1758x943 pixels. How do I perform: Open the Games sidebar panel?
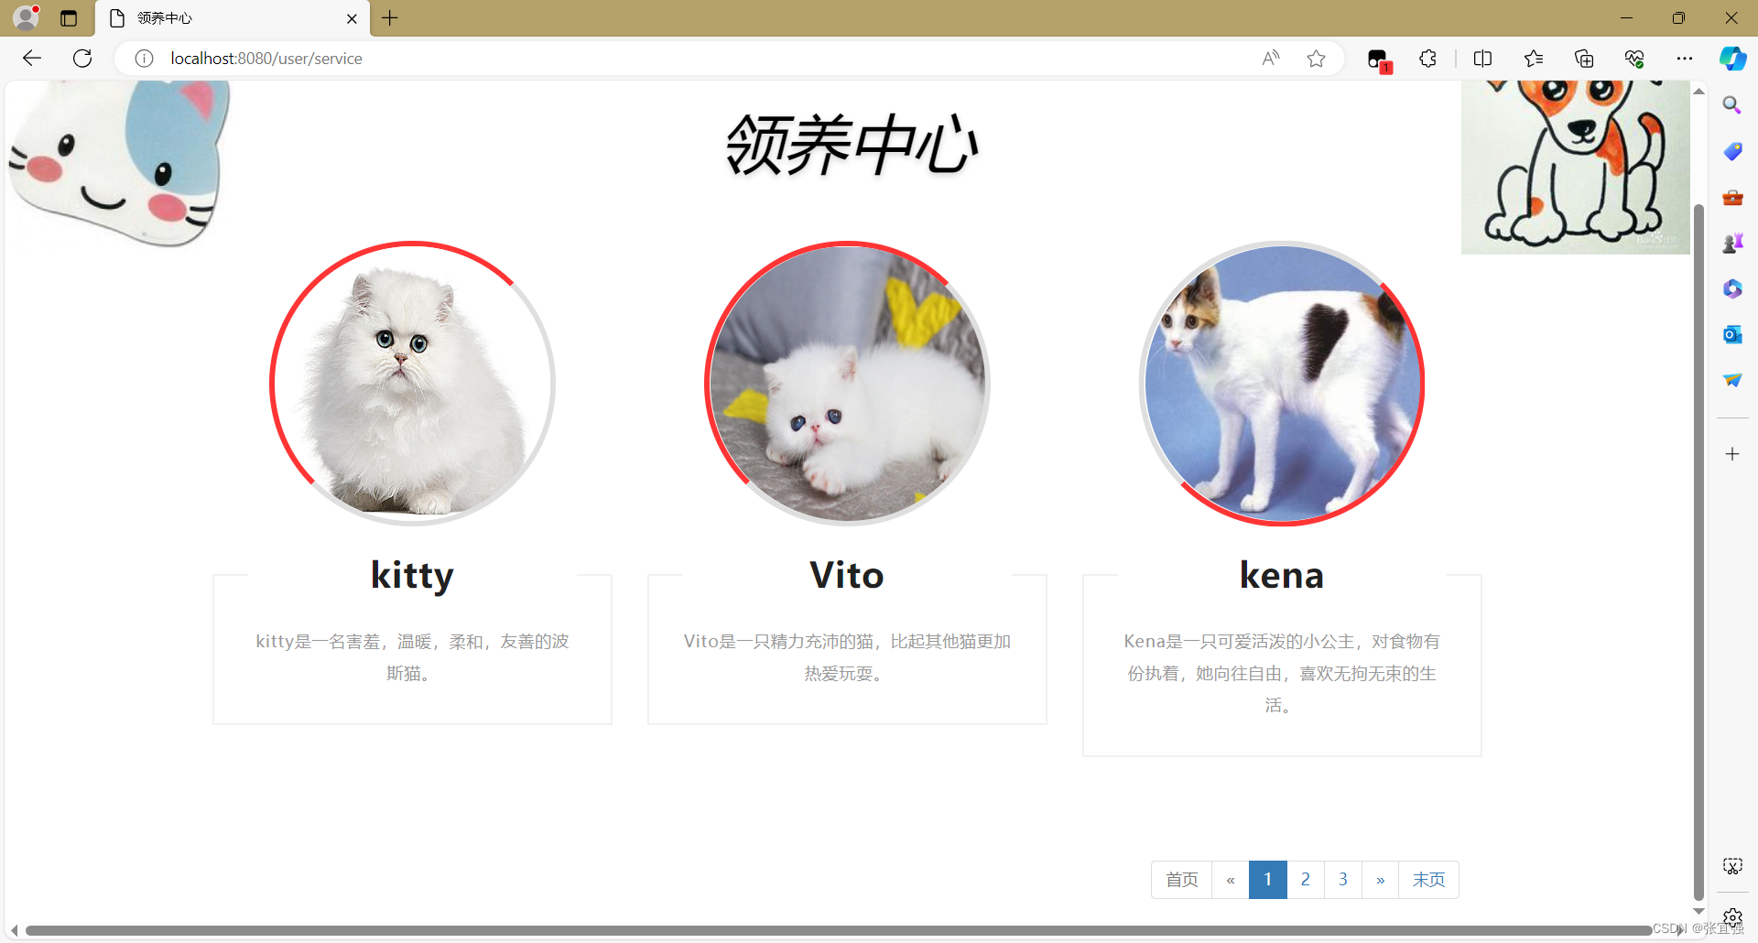click(1732, 242)
